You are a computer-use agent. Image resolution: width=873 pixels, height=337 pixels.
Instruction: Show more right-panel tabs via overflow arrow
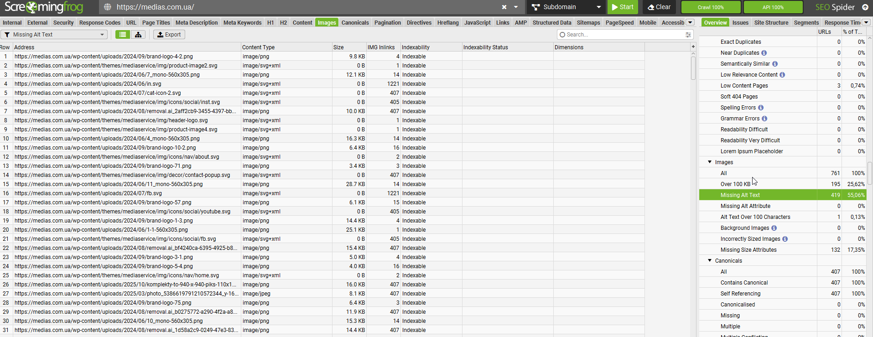(x=866, y=22)
